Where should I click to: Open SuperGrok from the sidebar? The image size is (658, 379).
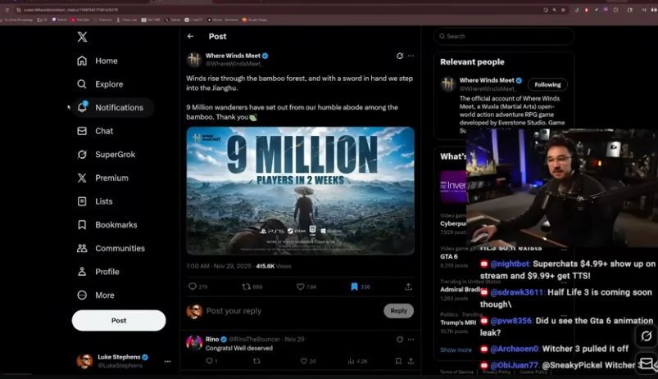[115, 154]
